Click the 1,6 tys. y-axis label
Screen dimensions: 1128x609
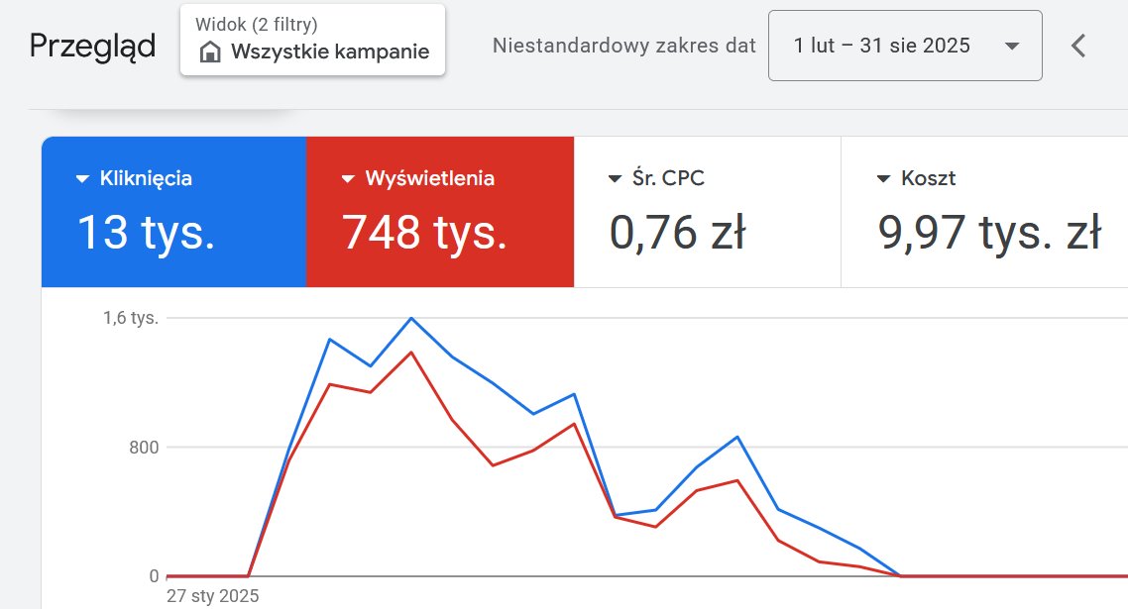pos(131,318)
